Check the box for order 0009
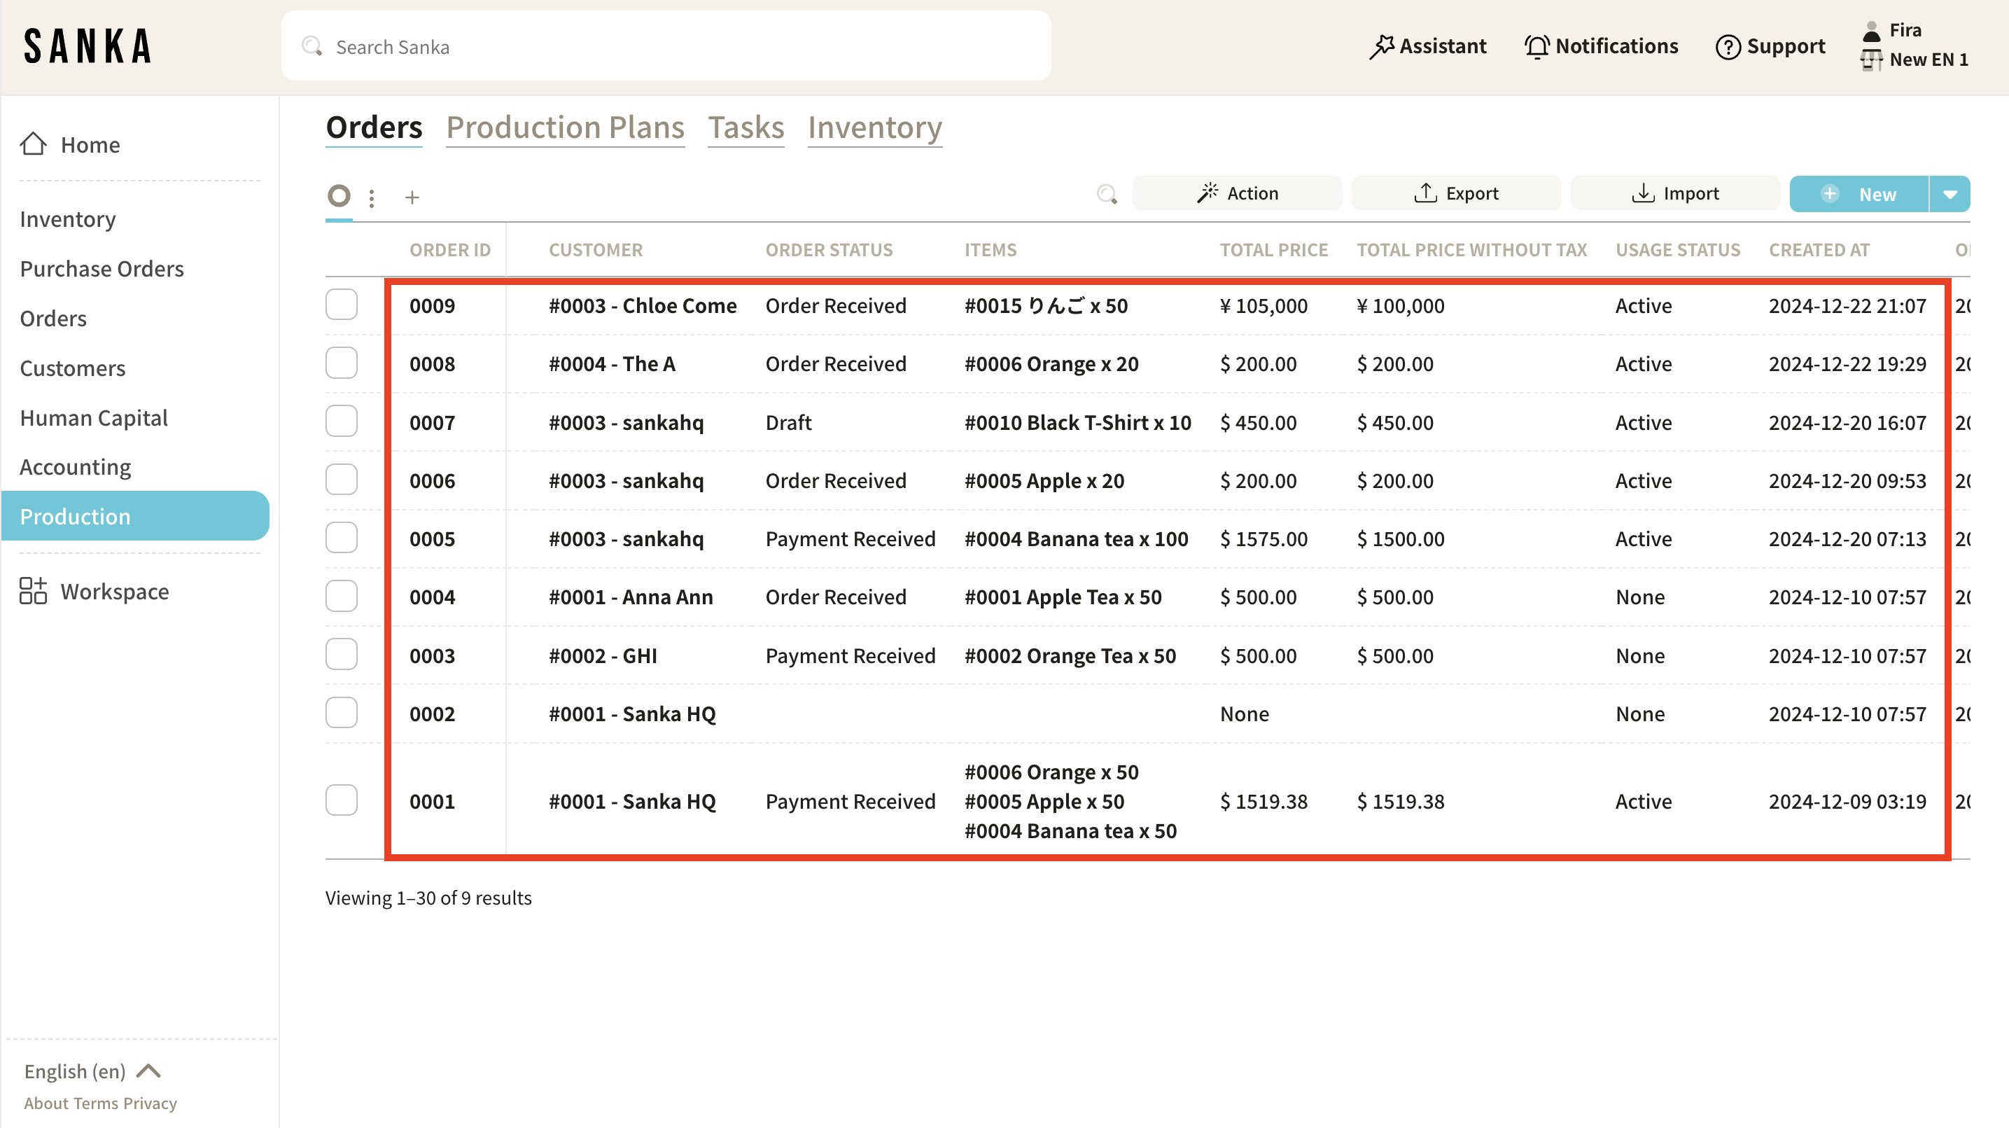Viewport: 2009px width, 1128px height. (x=342, y=305)
